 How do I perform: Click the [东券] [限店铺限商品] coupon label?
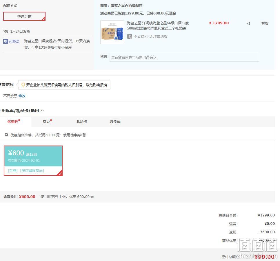(x=26, y=171)
